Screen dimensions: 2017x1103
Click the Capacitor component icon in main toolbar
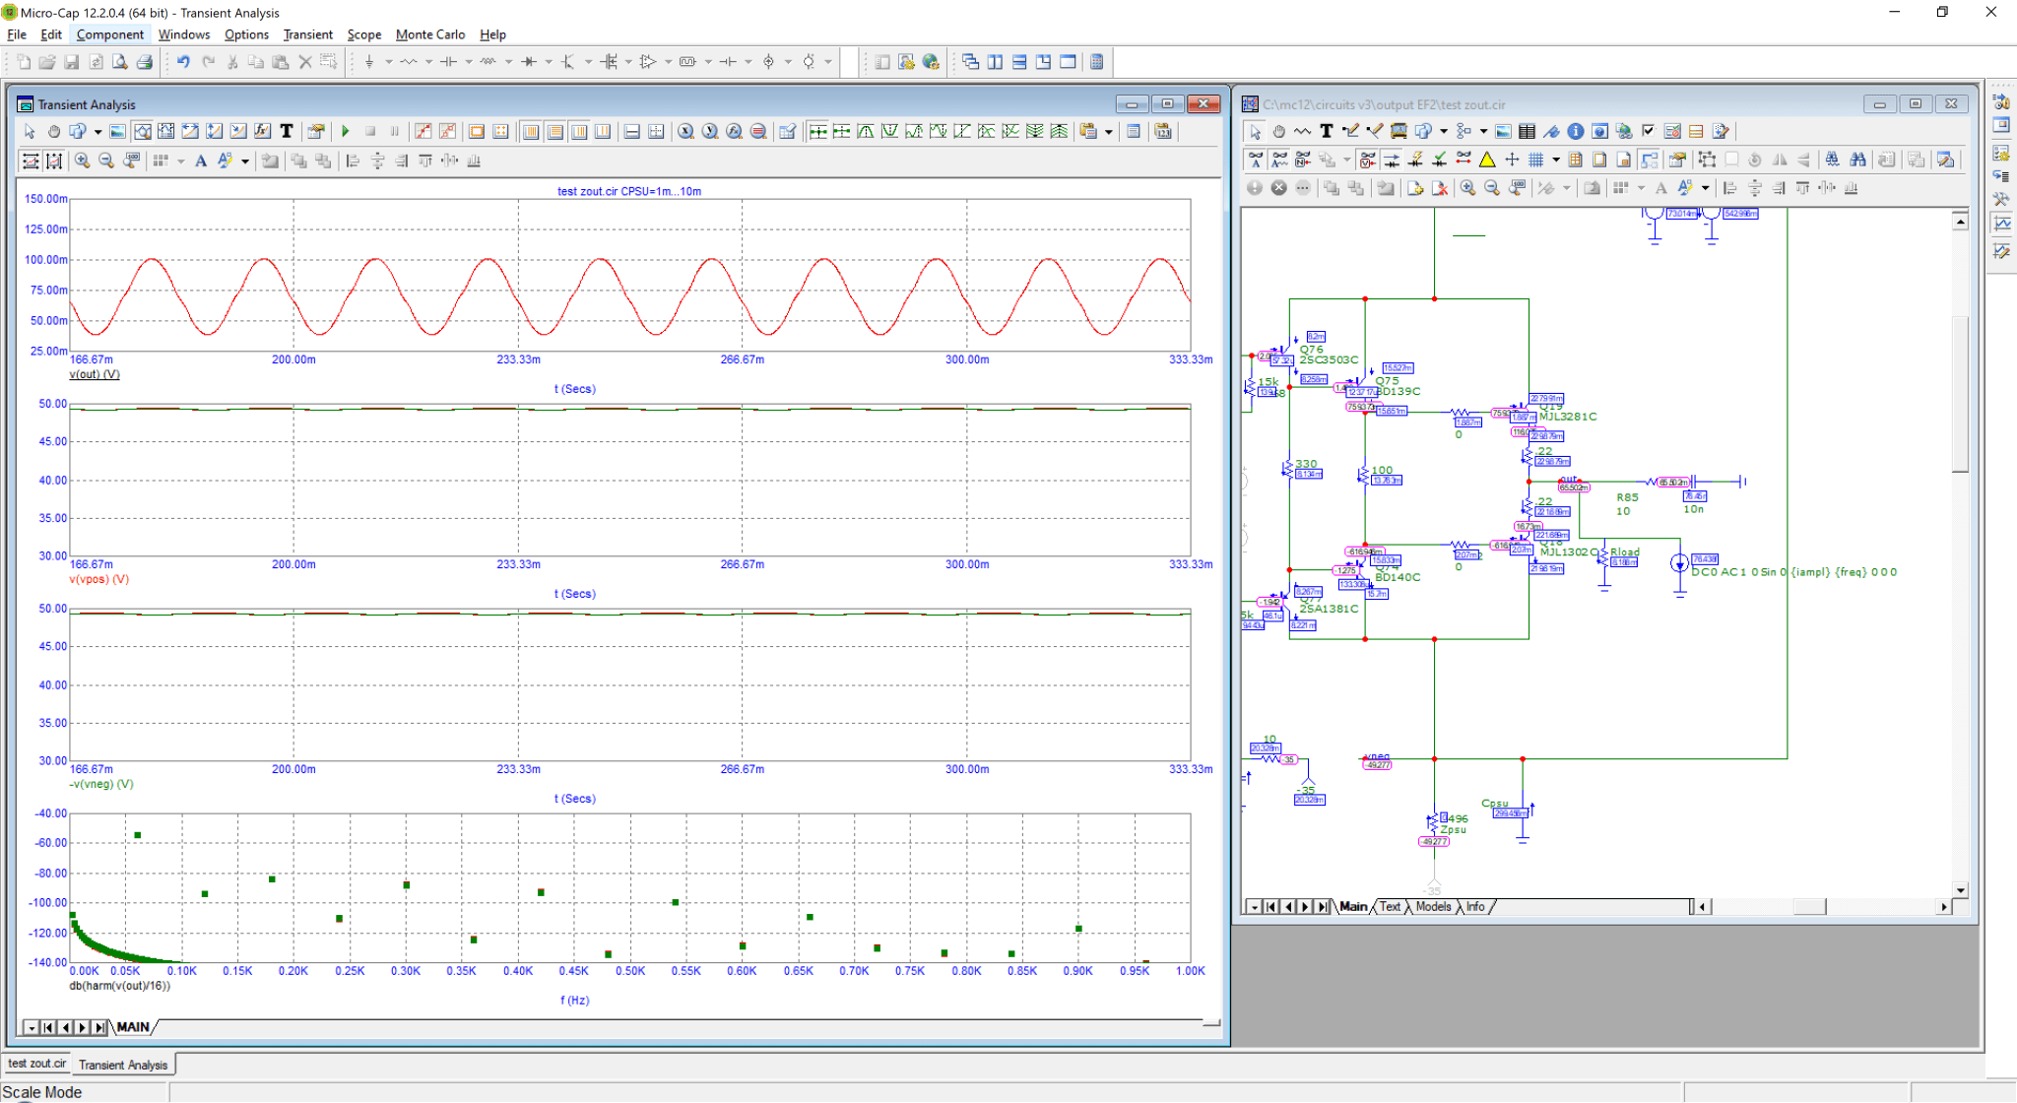click(448, 62)
